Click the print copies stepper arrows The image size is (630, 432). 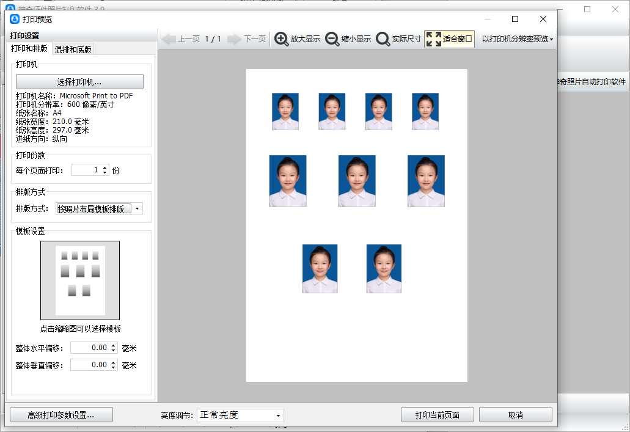(105, 170)
